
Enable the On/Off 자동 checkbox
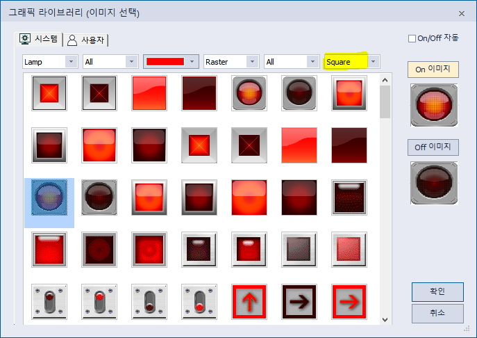tap(412, 38)
